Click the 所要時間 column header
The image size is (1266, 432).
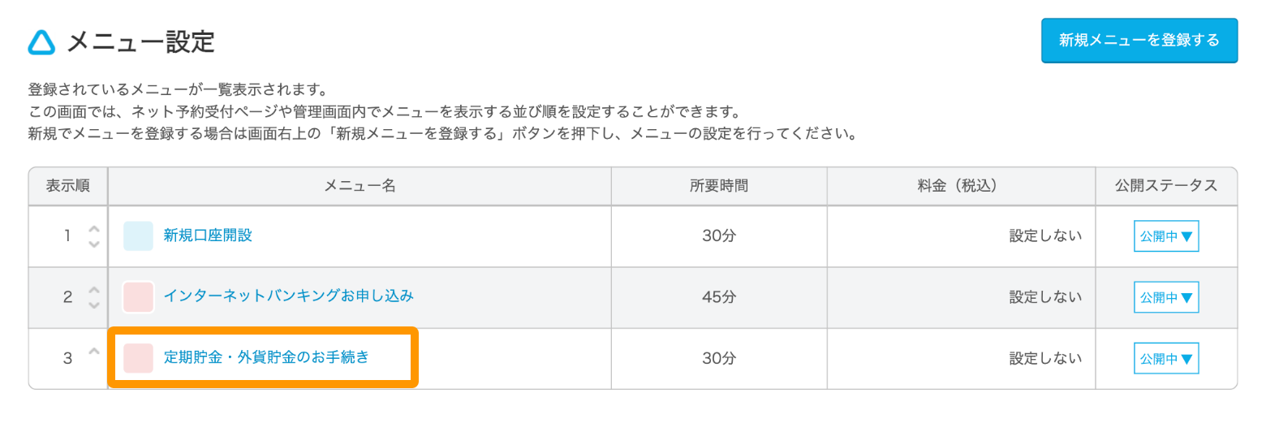point(719,186)
